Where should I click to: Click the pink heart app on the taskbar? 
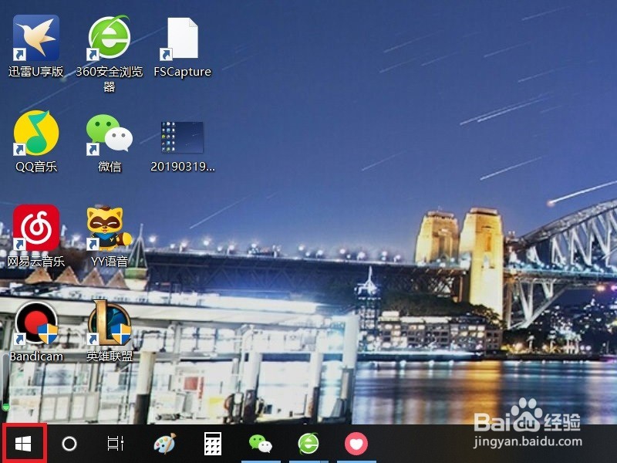(356, 444)
